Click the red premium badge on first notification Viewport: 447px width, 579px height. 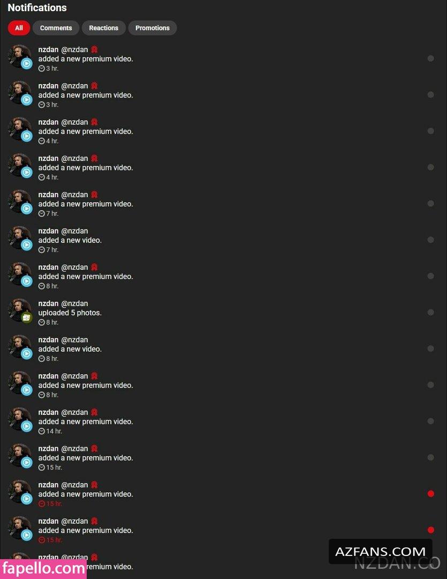point(94,49)
